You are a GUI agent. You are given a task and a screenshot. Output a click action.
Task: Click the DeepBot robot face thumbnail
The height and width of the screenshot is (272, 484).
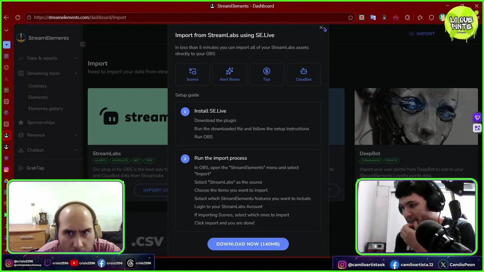pos(416,116)
